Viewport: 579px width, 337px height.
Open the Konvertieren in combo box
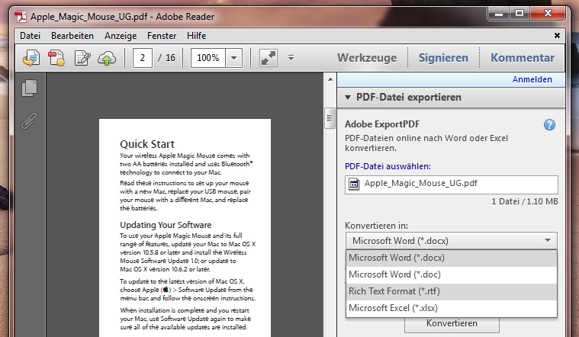coord(452,241)
